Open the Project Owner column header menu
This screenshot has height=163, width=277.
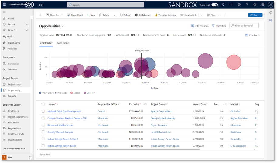(159, 104)
